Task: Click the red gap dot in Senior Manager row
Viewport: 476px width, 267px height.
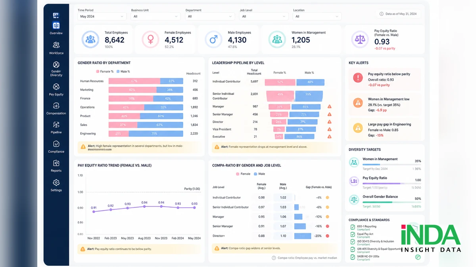Action: pos(327,226)
